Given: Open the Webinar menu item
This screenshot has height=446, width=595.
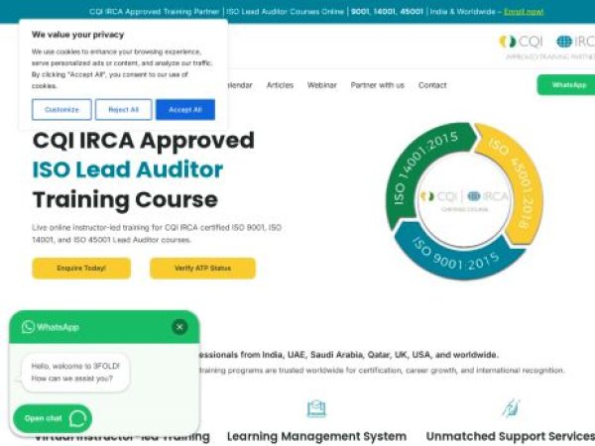Looking at the screenshot, I should point(321,85).
